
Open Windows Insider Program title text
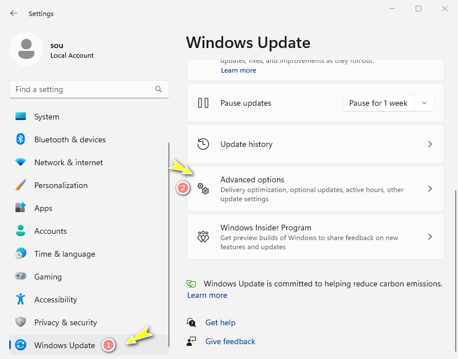[266, 228]
